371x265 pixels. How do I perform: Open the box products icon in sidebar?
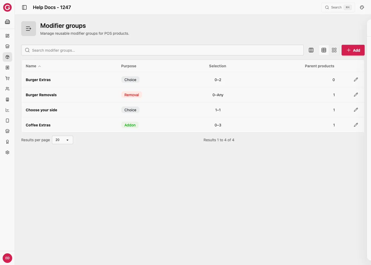point(7,57)
